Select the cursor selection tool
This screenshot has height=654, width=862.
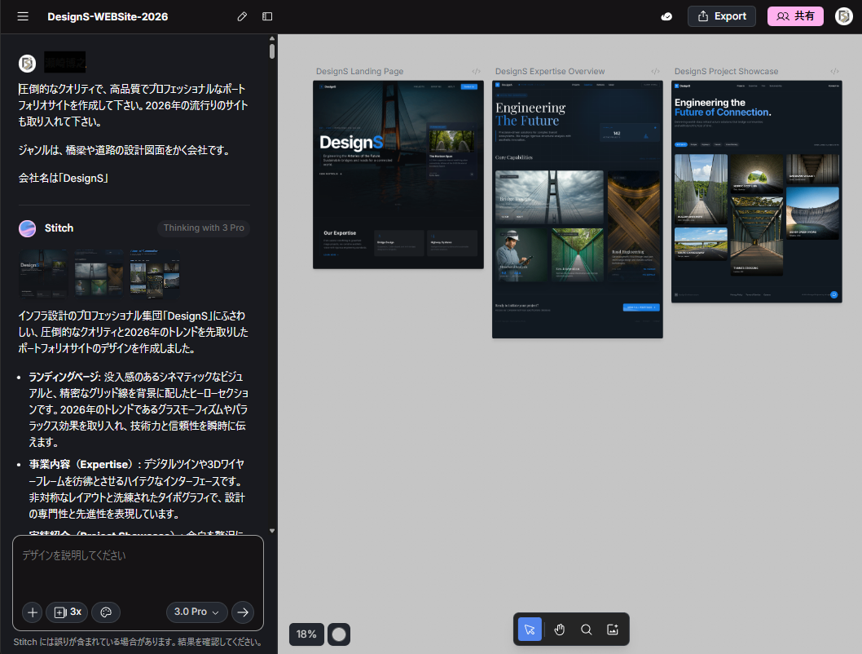coord(530,630)
